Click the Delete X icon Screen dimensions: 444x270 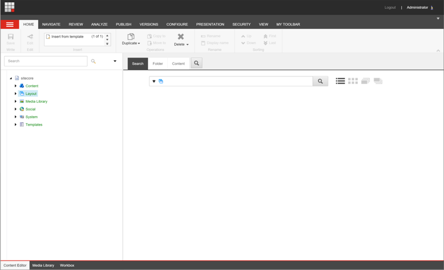180,37
